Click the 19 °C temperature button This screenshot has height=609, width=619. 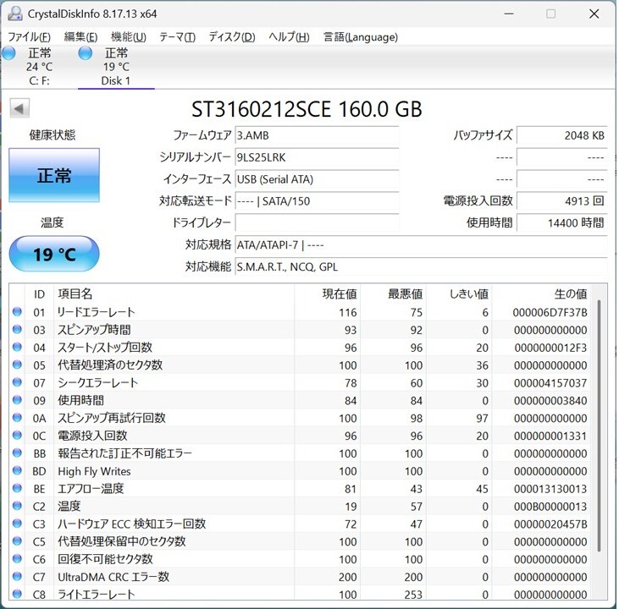(x=54, y=254)
